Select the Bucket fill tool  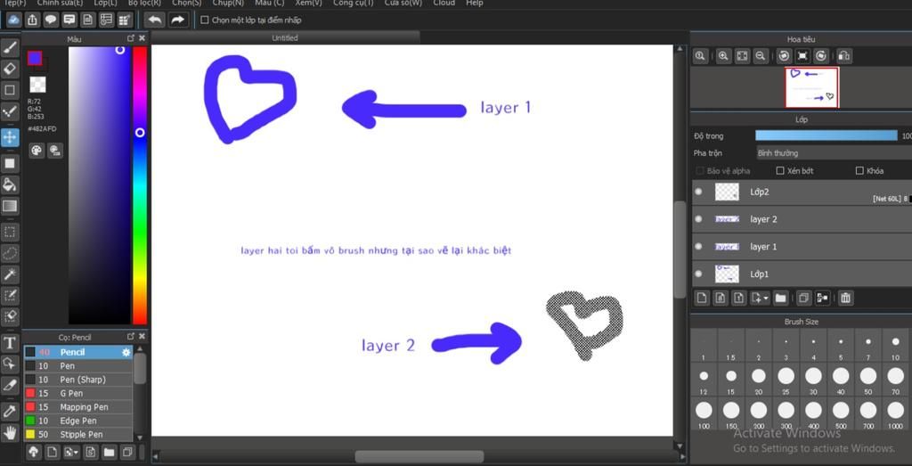click(10, 185)
